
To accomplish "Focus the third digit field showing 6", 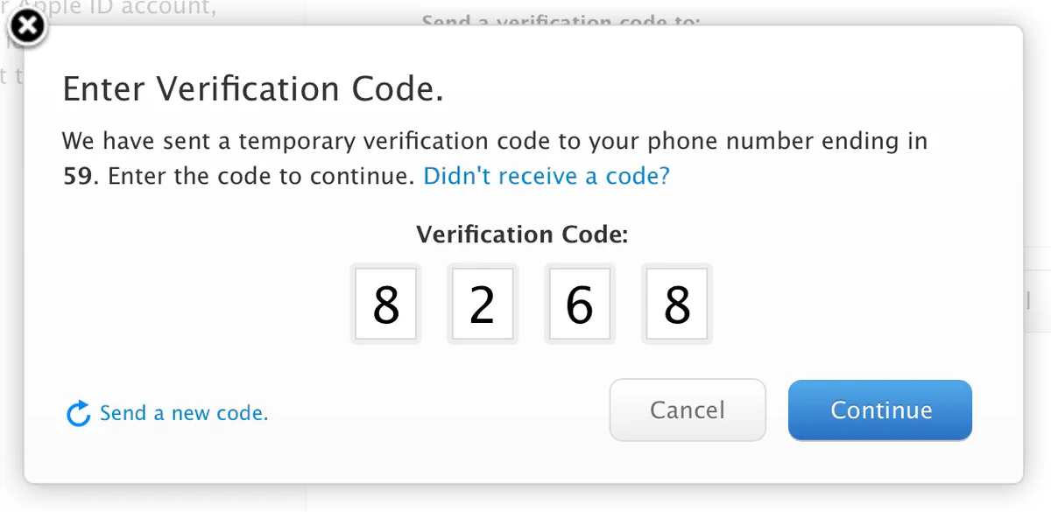I will (580, 303).
